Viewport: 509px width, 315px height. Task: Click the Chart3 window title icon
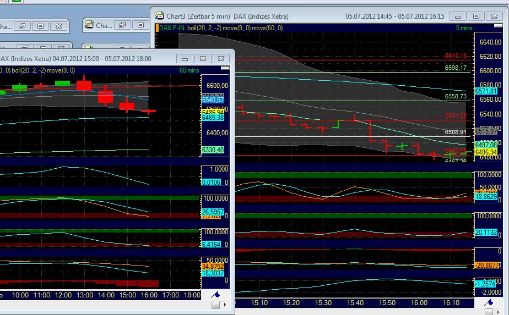(159, 15)
